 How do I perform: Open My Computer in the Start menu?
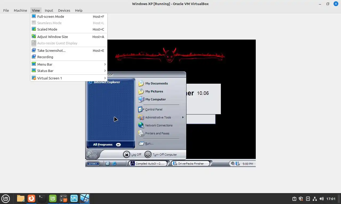pos(152,99)
